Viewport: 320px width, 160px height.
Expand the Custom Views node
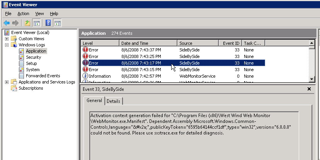pyautogui.click(x=7, y=39)
